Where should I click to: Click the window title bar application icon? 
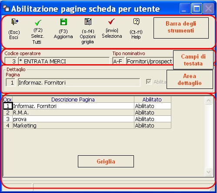point(6,8)
